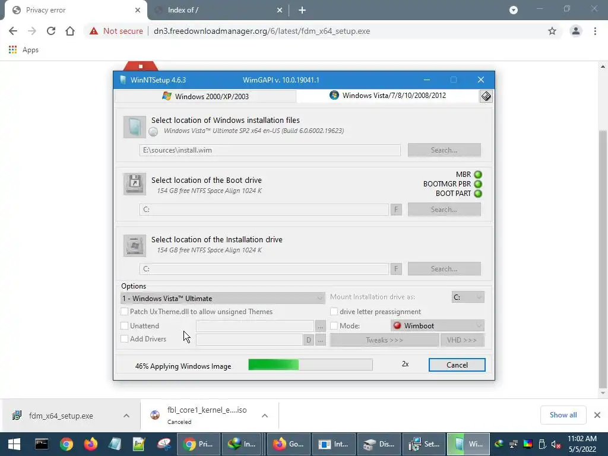Browse for Unattend file with ellipsis button
Viewport: 608px width, 456px height.
320,326
